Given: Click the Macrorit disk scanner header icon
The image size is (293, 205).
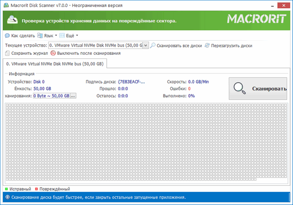Looking at the screenshot, I should pos(12,20).
